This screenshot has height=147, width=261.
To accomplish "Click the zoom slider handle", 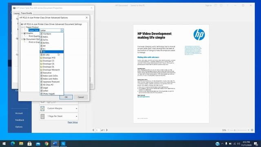I will [235, 130].
